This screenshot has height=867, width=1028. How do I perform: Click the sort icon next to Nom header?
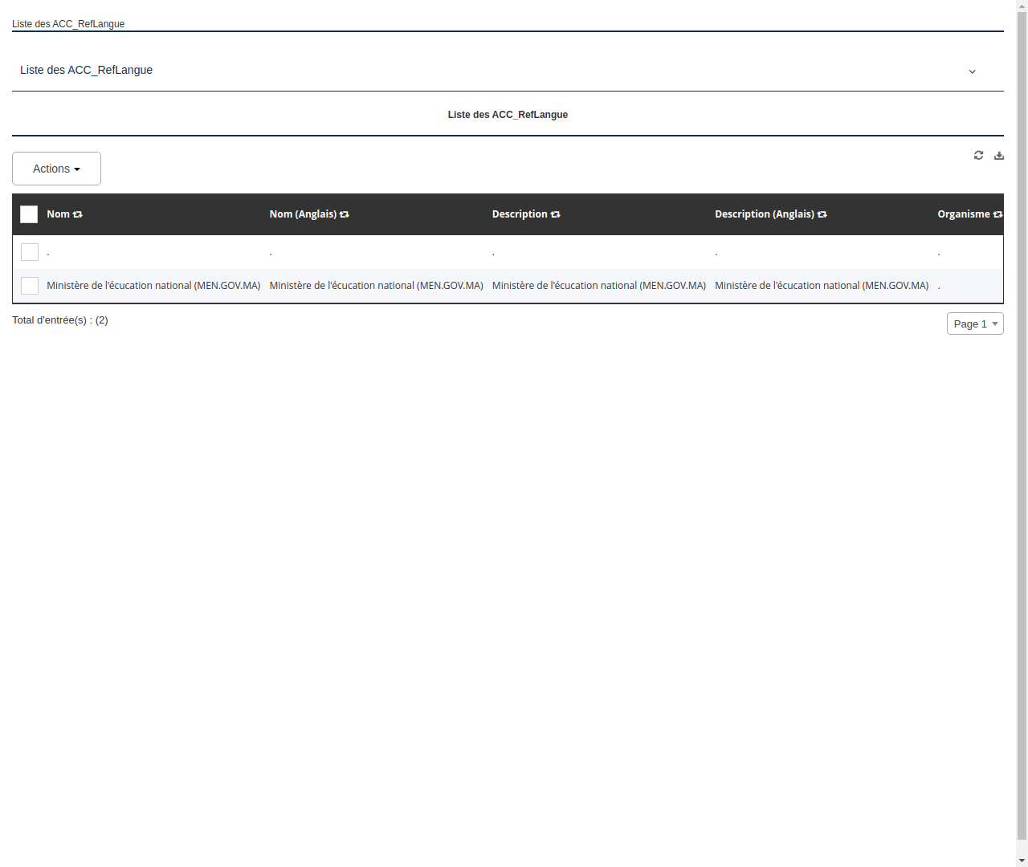coord(77,214)
